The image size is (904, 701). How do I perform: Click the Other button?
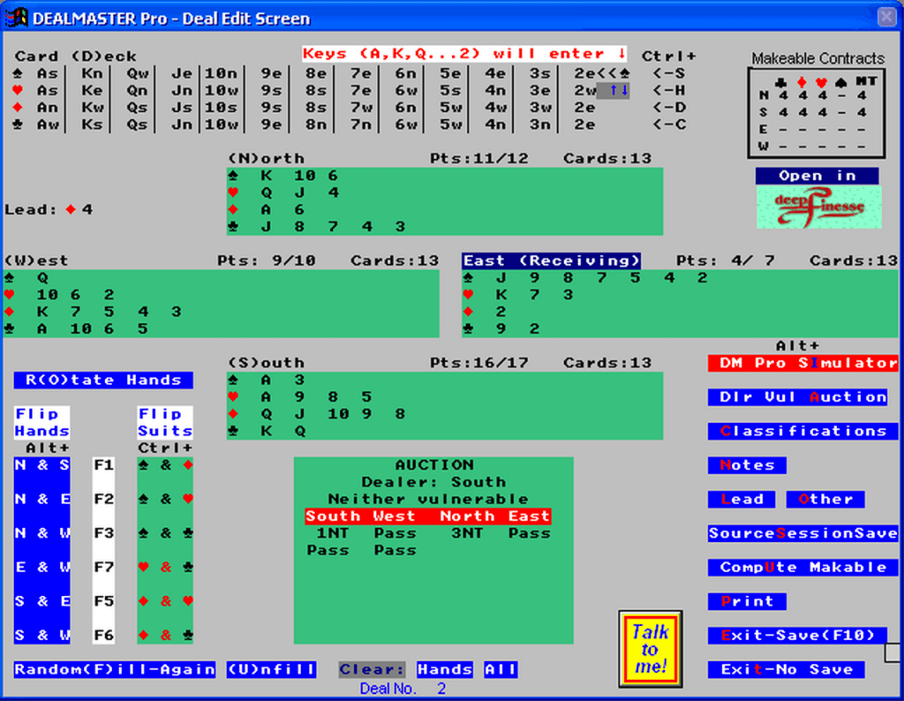pos(825,499)
